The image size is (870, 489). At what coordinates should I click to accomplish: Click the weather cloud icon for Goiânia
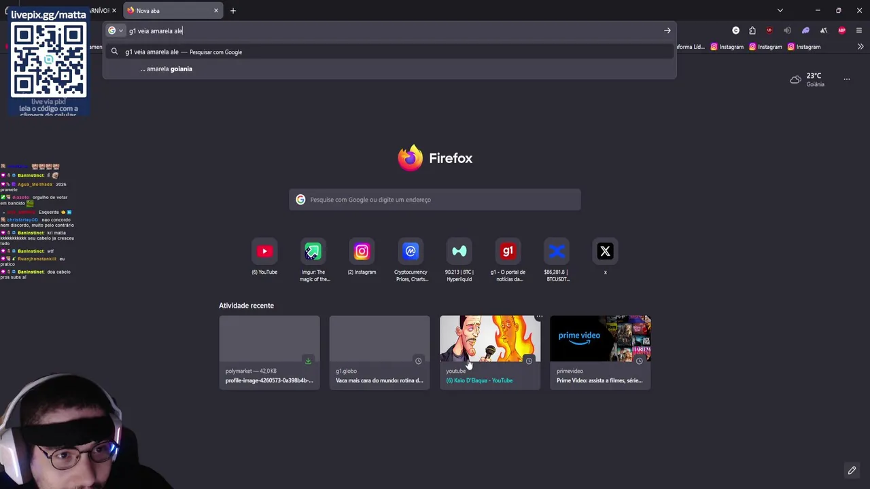point(795,79)
